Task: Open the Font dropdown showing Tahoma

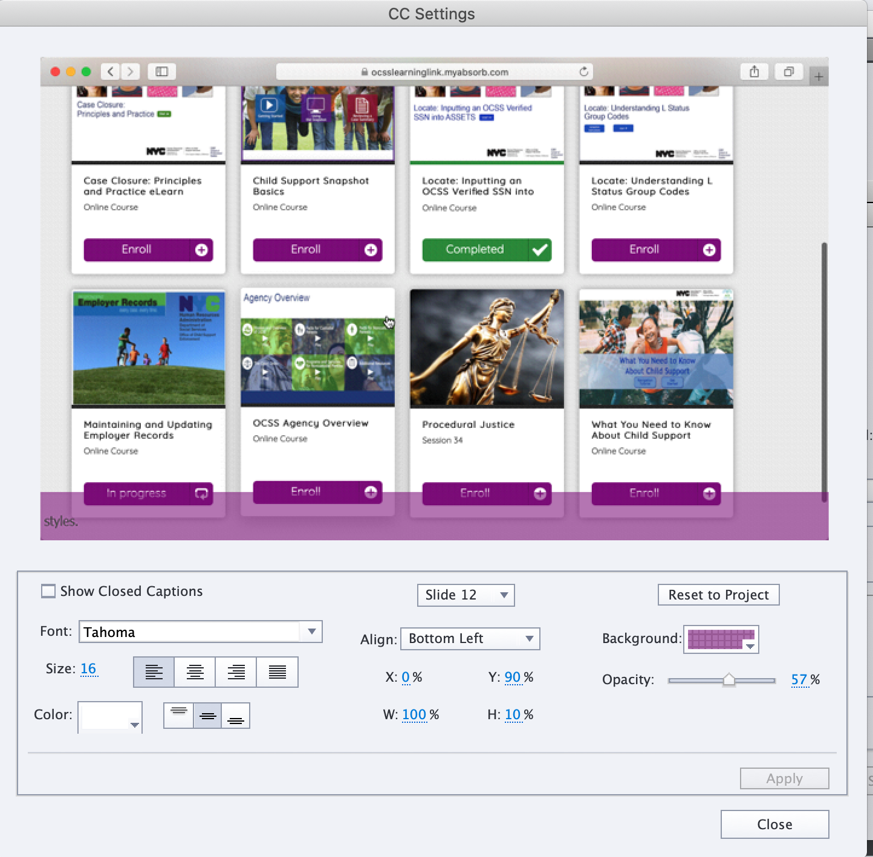Action: coord(200,632)
